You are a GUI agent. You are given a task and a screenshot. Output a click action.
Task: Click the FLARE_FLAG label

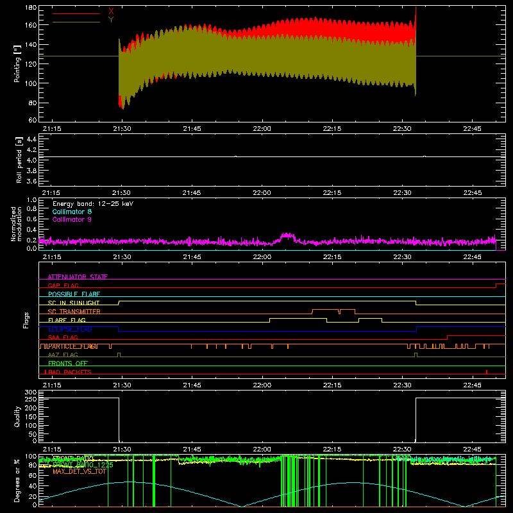(67, 320)
